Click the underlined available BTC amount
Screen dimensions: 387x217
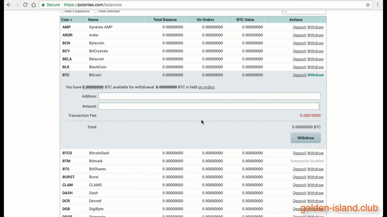(93, 87)
